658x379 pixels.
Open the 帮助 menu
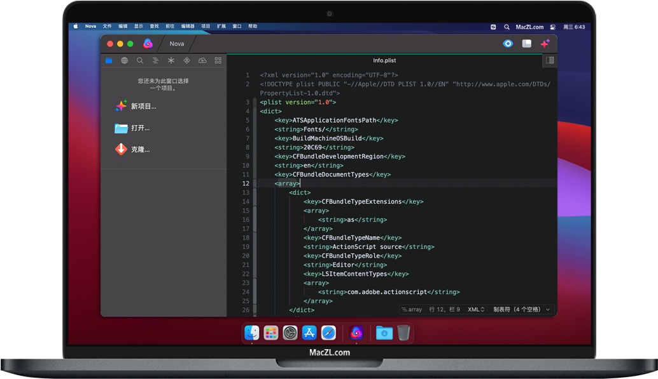tap(253, 27)
